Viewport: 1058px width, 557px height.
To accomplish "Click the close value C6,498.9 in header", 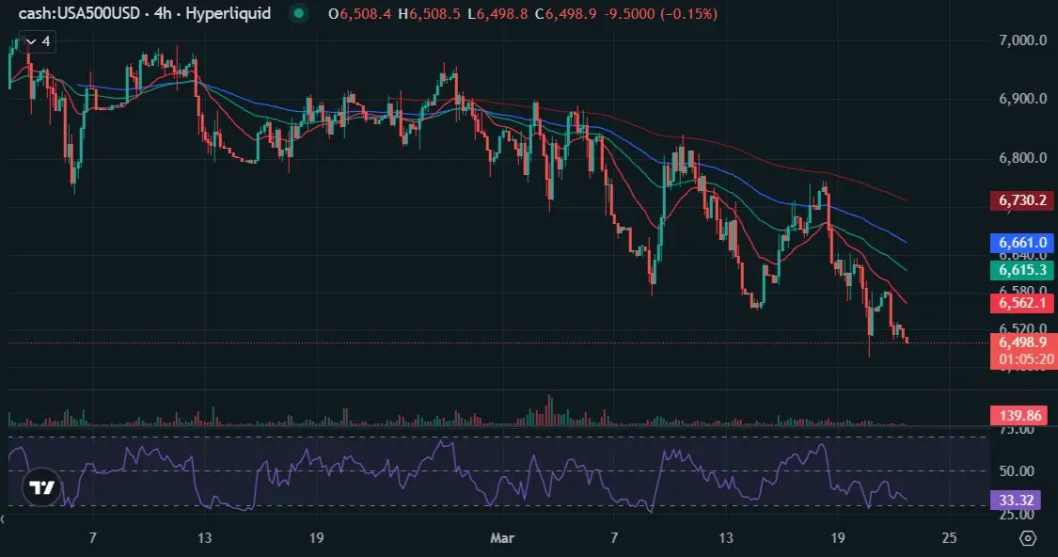I will 565,13.
